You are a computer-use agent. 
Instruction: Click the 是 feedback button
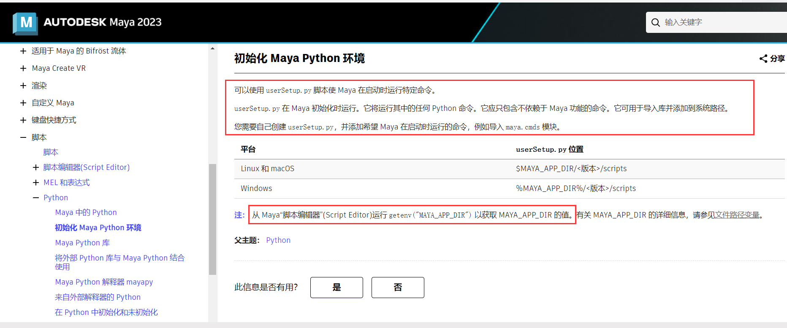pyautogui.click(x=337, y=288)
